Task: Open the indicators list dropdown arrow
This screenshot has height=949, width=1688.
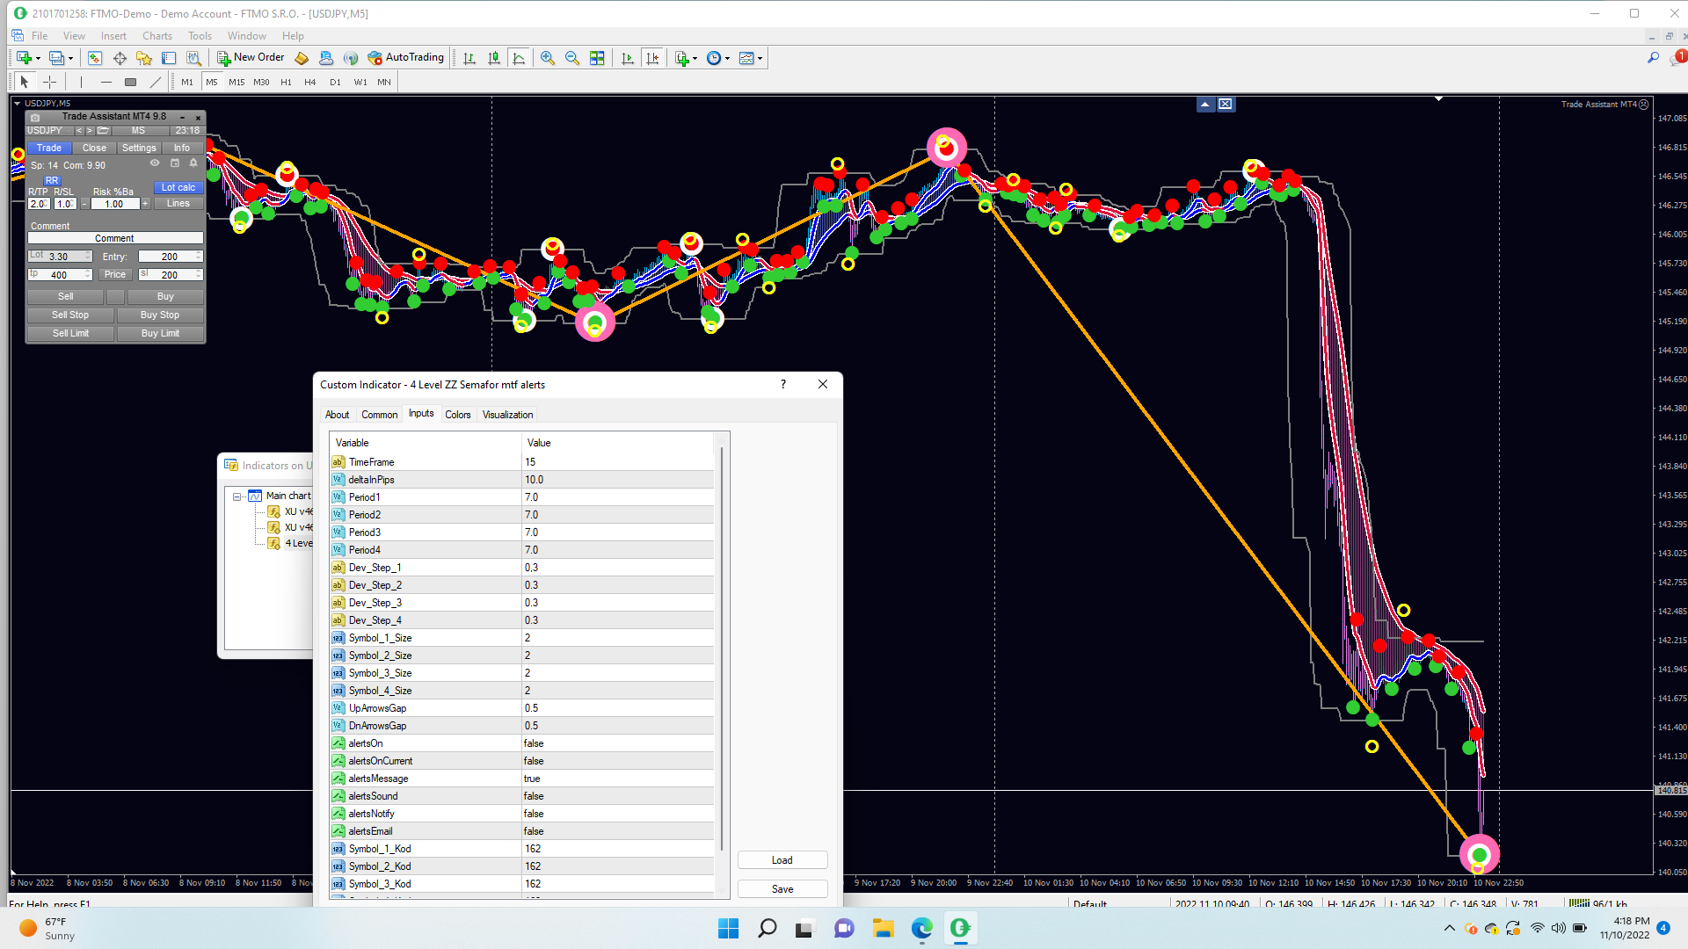Action: (695, 59)
